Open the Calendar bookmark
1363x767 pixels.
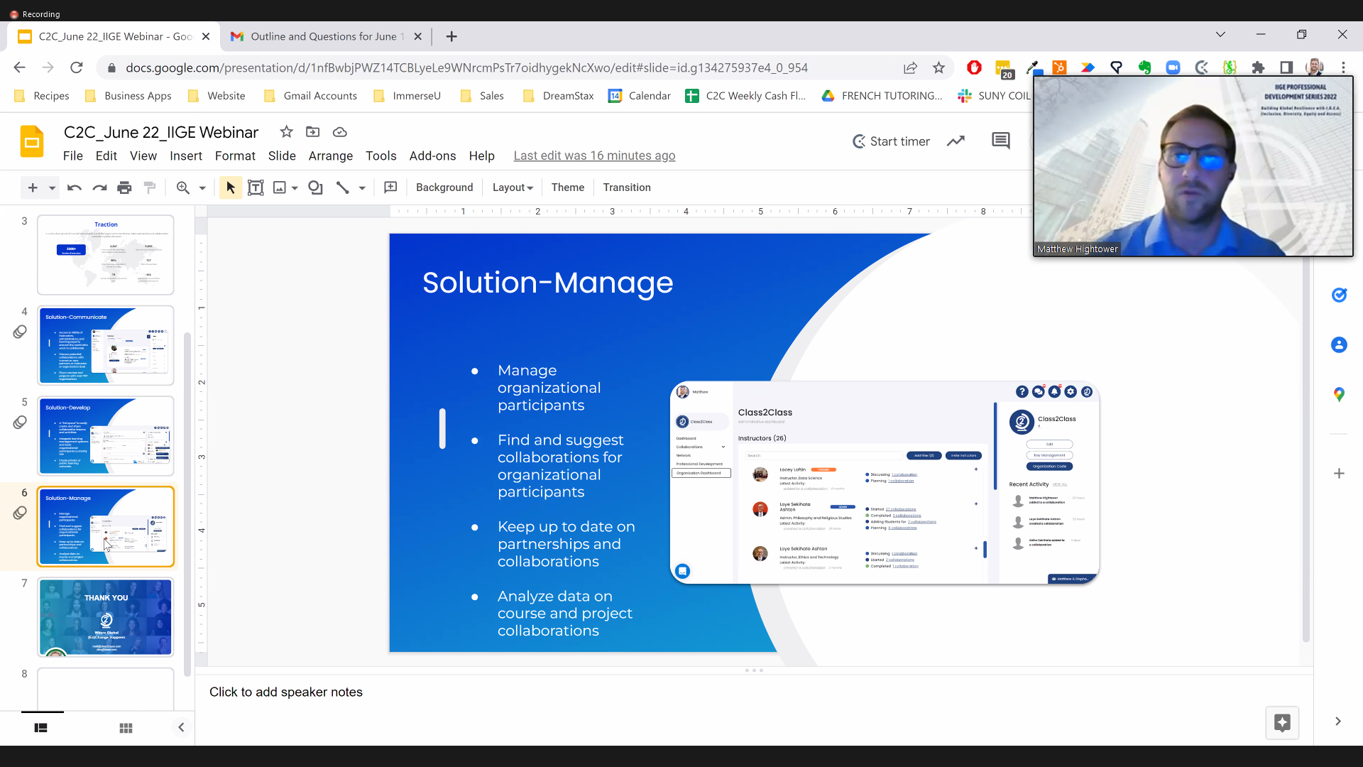coord(640,96)
